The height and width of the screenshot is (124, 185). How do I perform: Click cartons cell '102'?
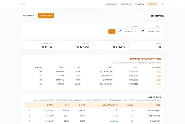(x=40, y=80)
